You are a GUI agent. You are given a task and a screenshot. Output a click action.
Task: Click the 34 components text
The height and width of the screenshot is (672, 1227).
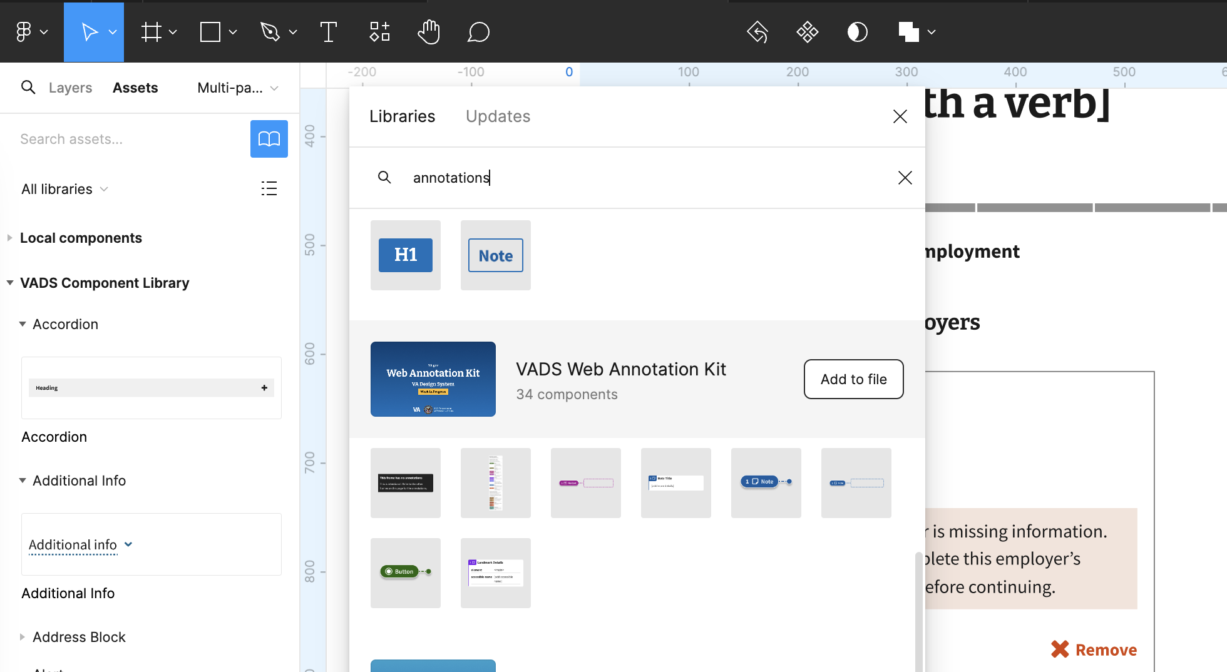(x=567, y=395)
